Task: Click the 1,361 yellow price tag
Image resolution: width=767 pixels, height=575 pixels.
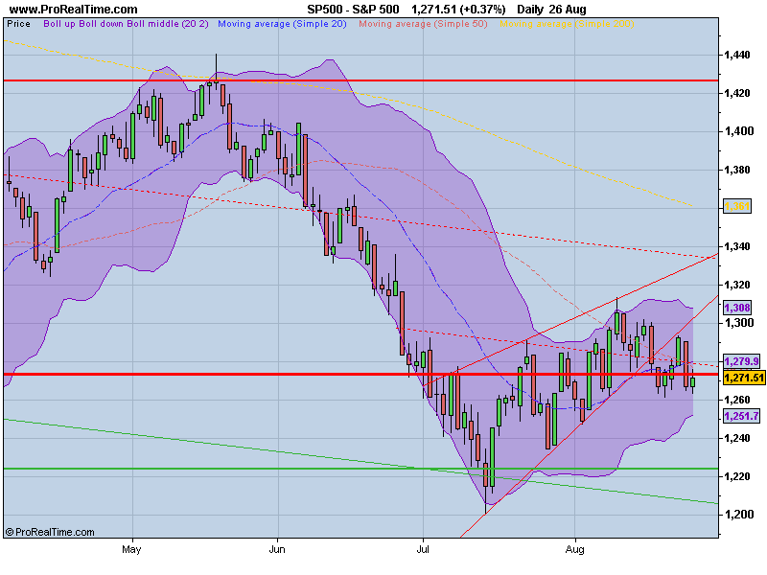Action: (737, 206)
